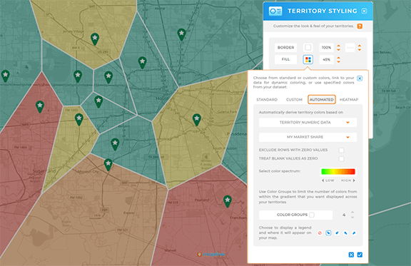
Task: Cancel color changes with blue X icon
Action: pos(351,255)
